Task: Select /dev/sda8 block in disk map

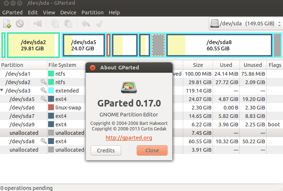Action: (x=219, y=45)
